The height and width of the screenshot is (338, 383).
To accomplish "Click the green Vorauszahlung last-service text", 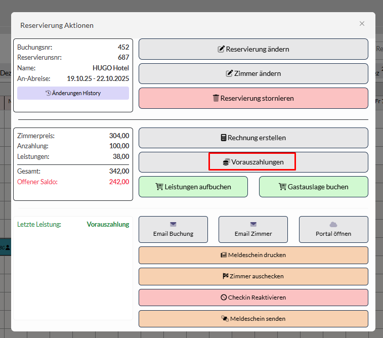I will pyautogui.click(x=108, y=224).
